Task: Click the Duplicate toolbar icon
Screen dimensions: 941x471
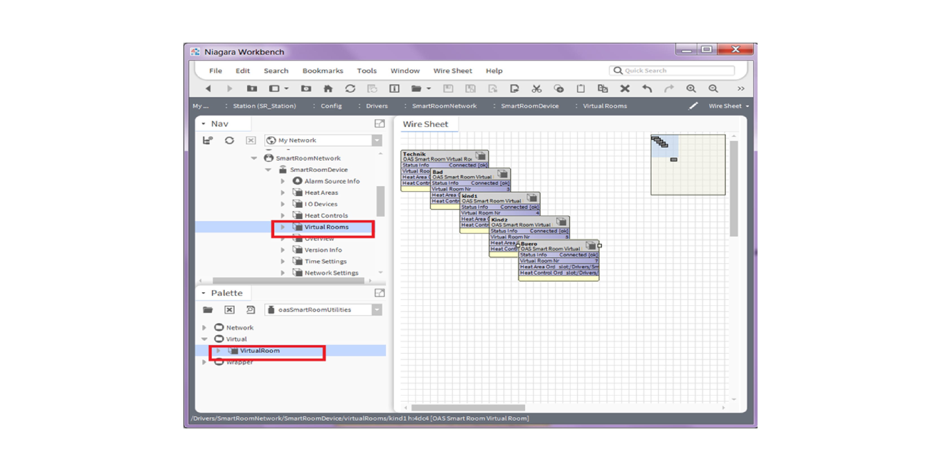Action: pyautogui.click(x=602, y=88)
